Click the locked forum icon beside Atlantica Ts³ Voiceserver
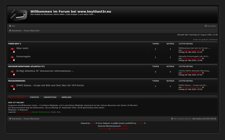The height and width of the screenshot is (140, 225). [12, 73]
